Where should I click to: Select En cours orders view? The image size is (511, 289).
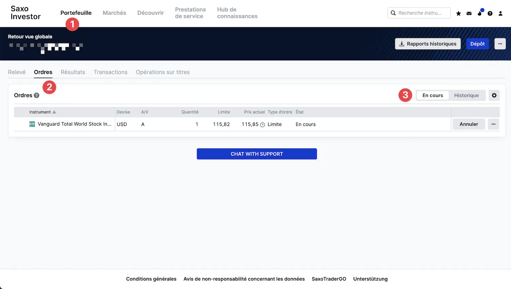[433, 95]
